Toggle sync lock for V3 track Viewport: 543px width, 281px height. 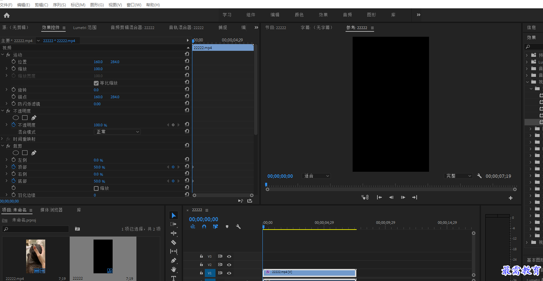click(x=220, y=256)
